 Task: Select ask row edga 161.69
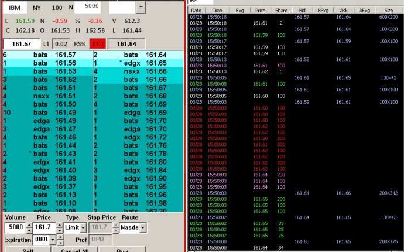click(138, 113)
